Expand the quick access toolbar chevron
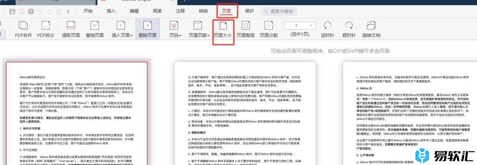477x165 pixels. pyautogui.click(x=68, y=11)
